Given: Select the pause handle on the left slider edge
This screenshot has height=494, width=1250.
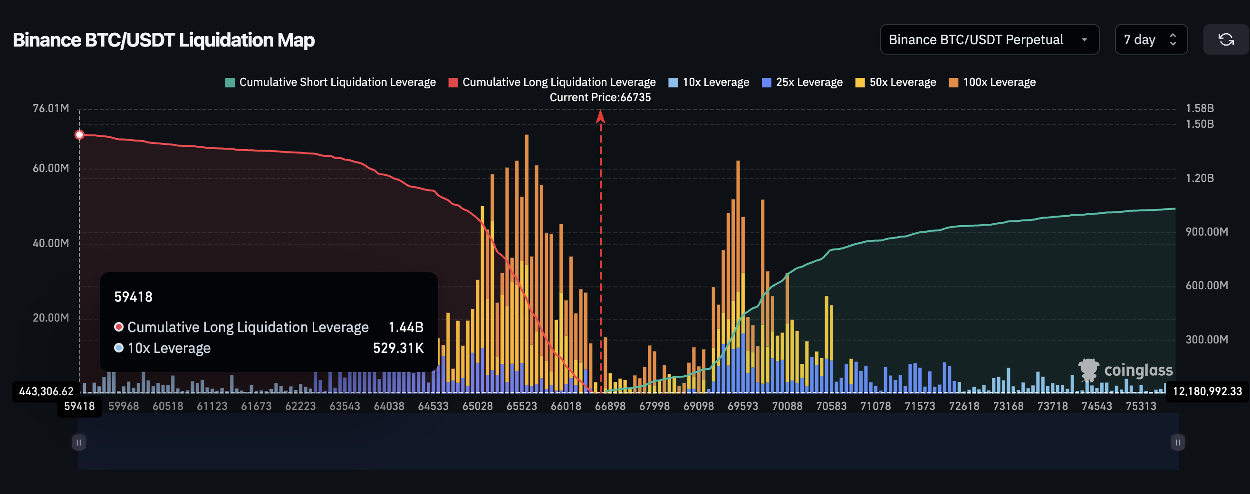Looking at the screenshot, I should click(79, 442).
